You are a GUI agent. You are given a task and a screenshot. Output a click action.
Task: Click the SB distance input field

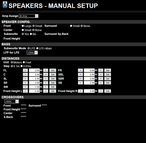coord(89,83)
